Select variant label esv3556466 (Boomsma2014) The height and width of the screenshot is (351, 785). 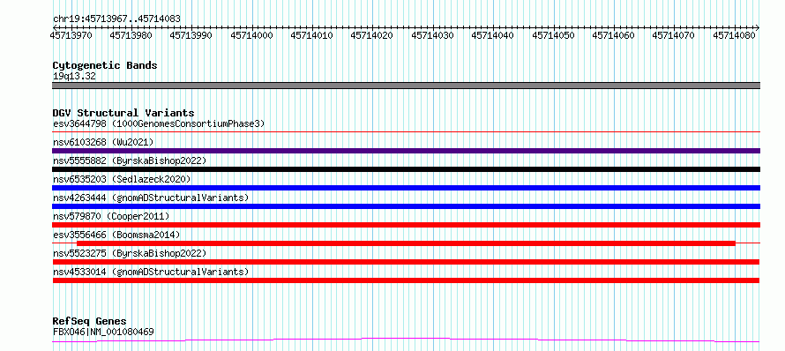(x=116, y=235)
